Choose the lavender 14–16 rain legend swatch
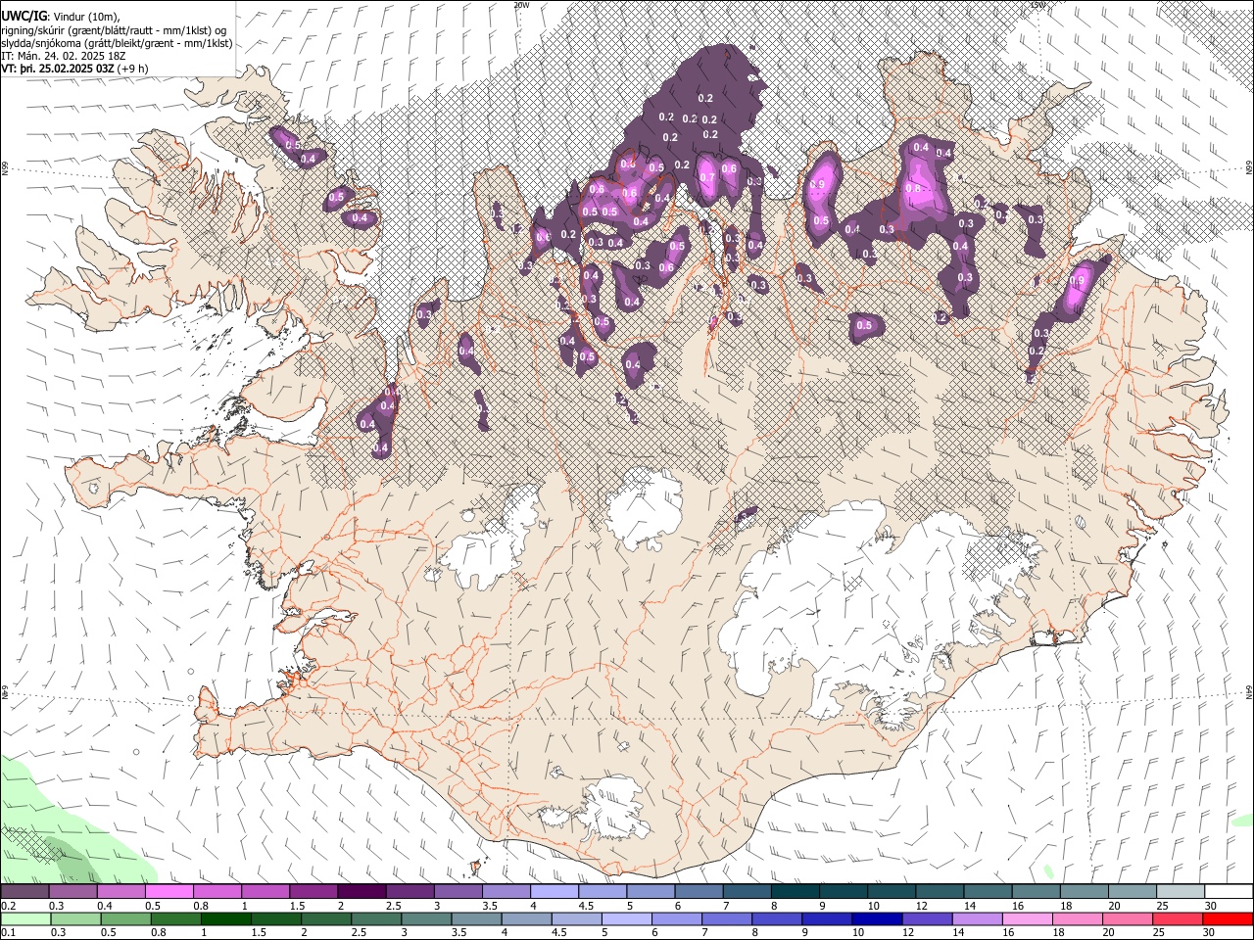 pyautogui.click(x=977, y=918)
